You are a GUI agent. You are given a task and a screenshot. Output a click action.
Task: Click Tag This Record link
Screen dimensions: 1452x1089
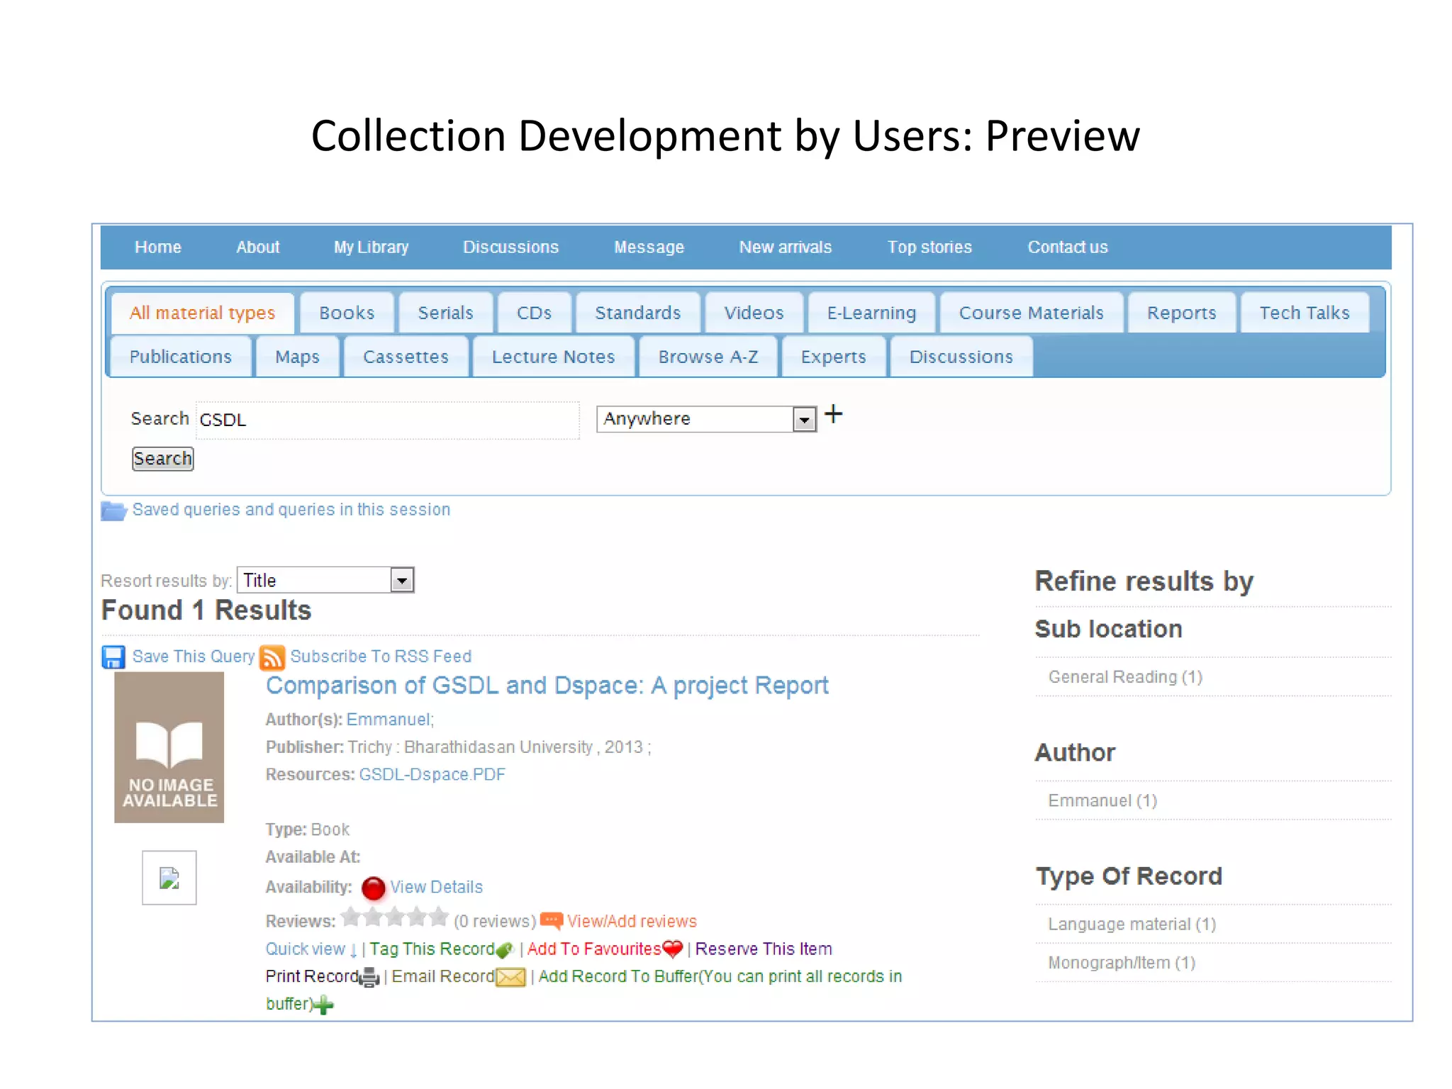click(x=432, y=949)
